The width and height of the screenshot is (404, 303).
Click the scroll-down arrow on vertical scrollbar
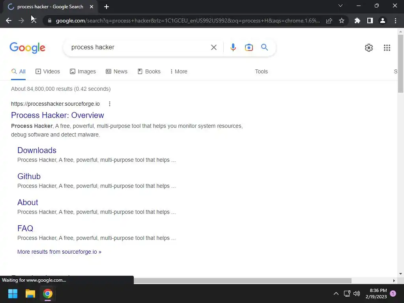pyautogui.click(x=400, y=274)
